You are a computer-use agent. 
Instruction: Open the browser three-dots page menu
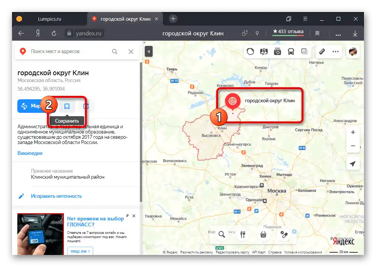pyautogui.click(x=338, y=34)
